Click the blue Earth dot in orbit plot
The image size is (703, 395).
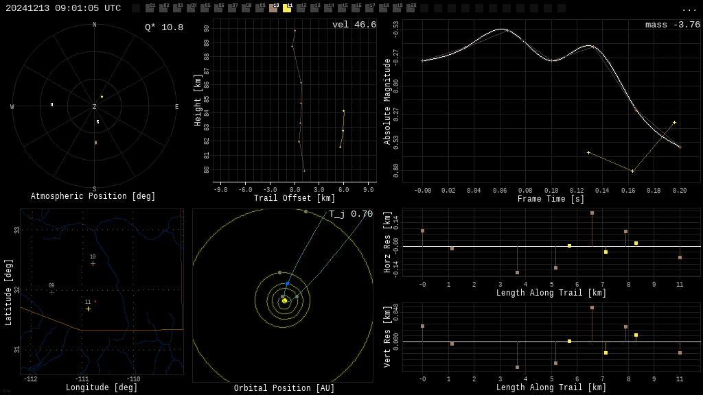pyautogui.click(x=288, y=284)
